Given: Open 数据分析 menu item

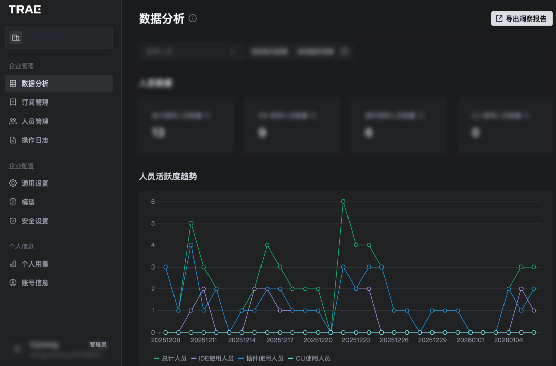Looking at the screenshot, I should pyautogui.click(x=59, y=84).
